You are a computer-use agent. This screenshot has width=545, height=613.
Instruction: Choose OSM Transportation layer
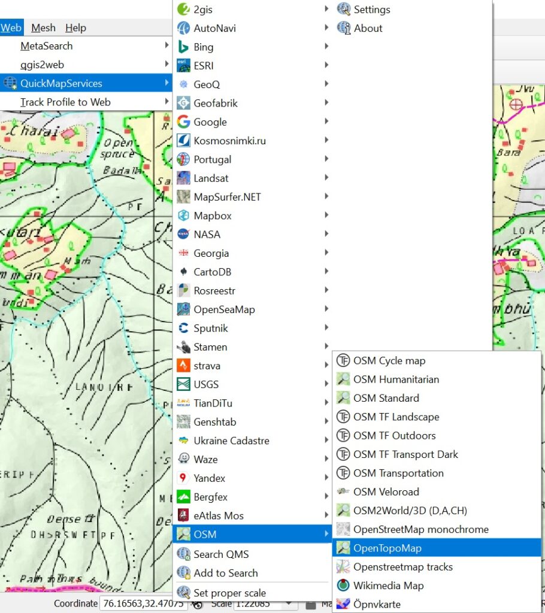pos(437,473)
